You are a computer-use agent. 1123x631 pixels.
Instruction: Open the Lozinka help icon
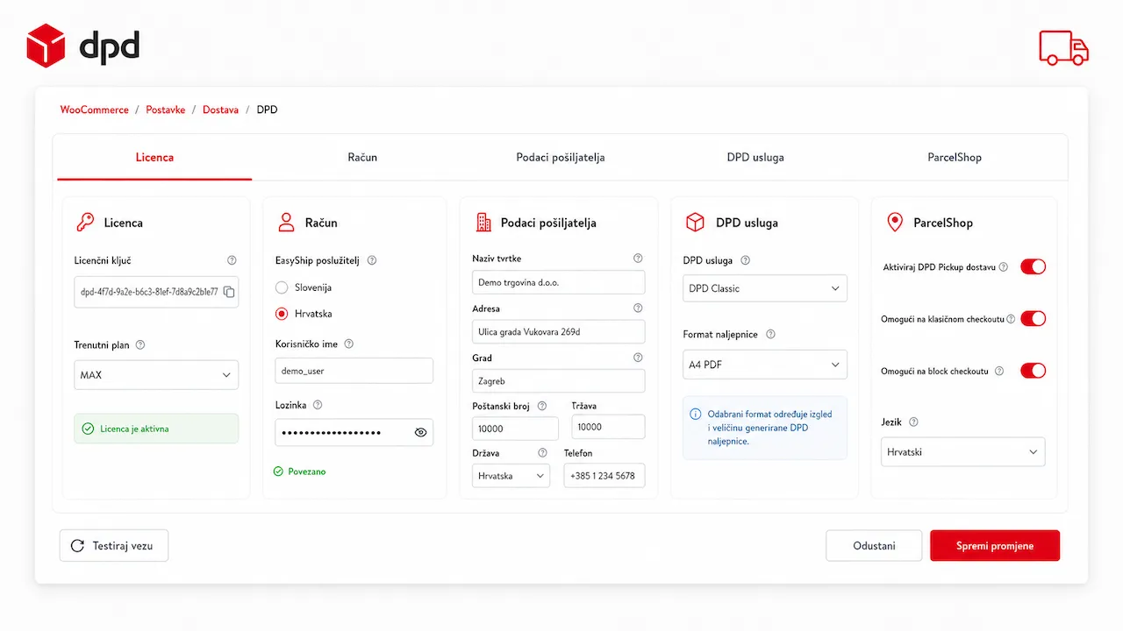click(x=318, y=405)
